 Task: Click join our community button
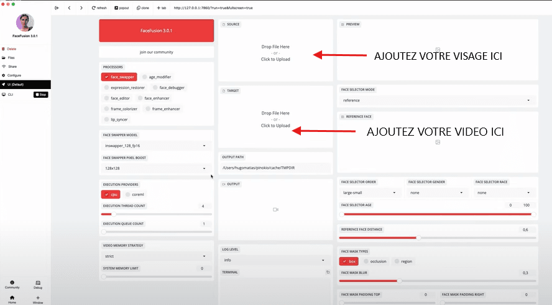pyautogui.click(x=156, y=52)
